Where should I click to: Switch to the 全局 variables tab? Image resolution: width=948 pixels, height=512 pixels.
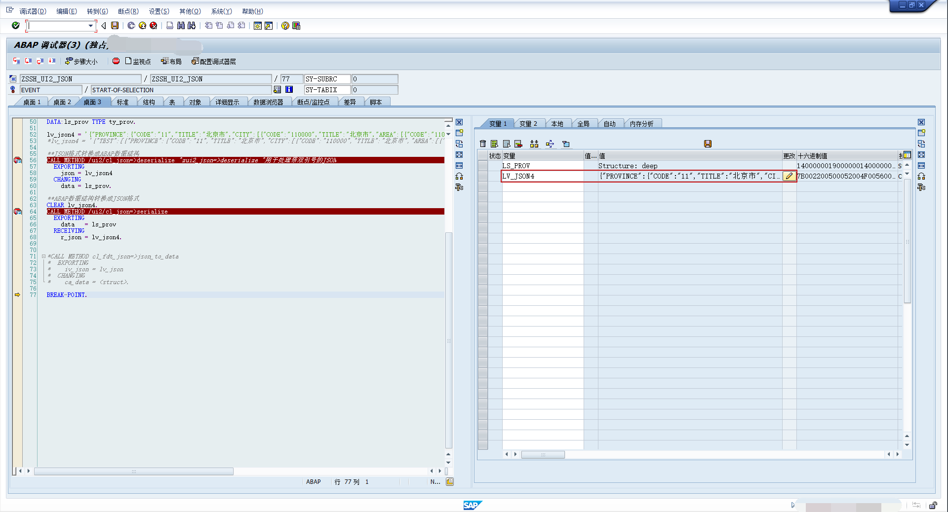click(583, 124)
